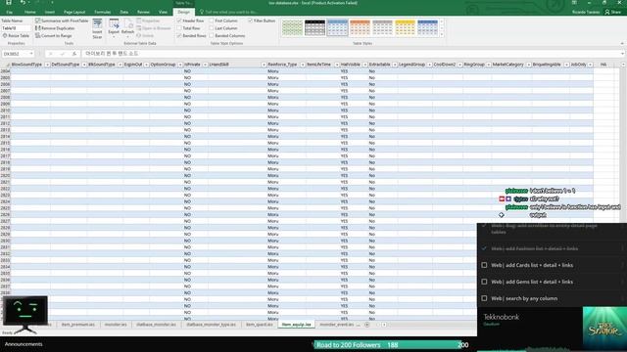Convert the table to range

pos(54,35)
